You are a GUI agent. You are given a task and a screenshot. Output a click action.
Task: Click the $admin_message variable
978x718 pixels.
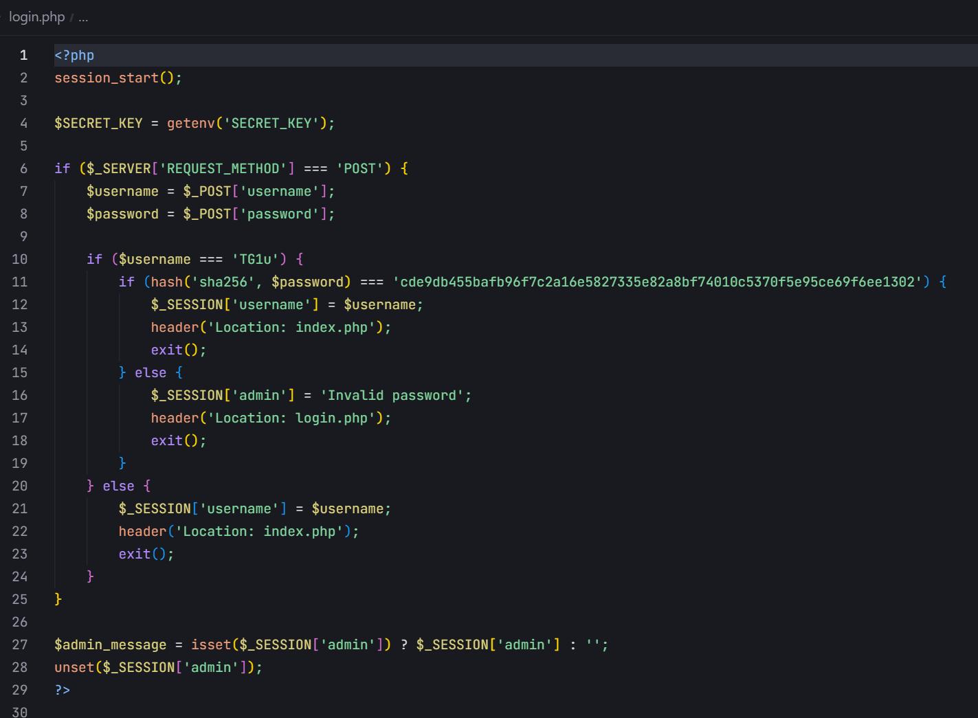coord(111,644)
